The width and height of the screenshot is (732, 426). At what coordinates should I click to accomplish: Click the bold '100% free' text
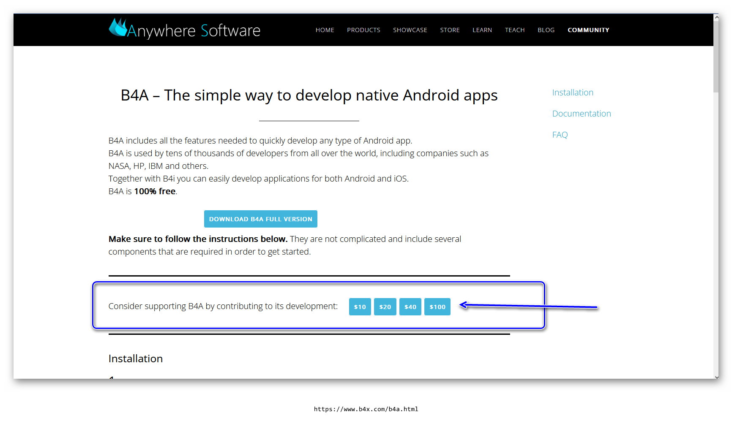[155, 191]
